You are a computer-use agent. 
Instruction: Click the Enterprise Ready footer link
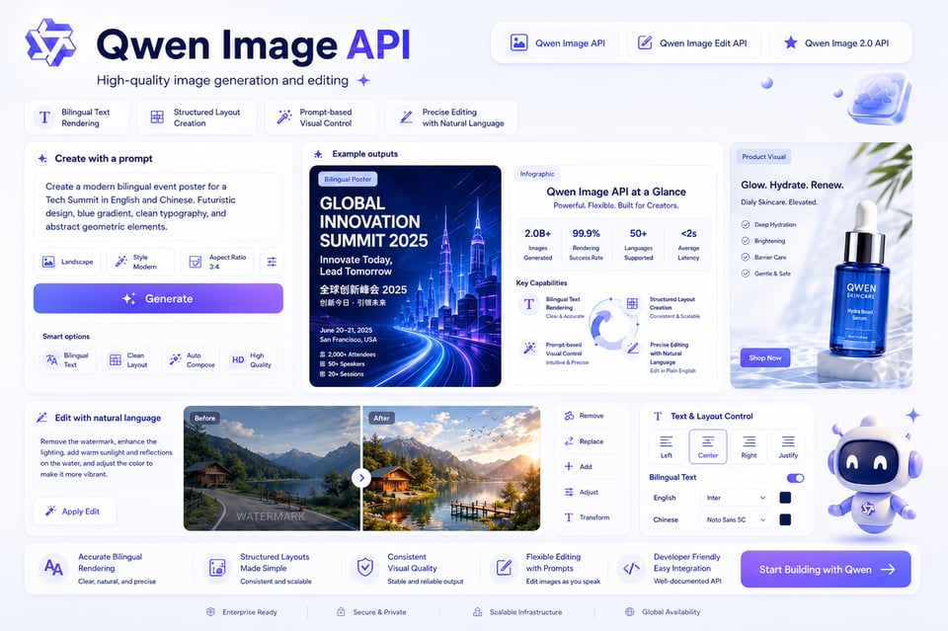coord(242,611)
